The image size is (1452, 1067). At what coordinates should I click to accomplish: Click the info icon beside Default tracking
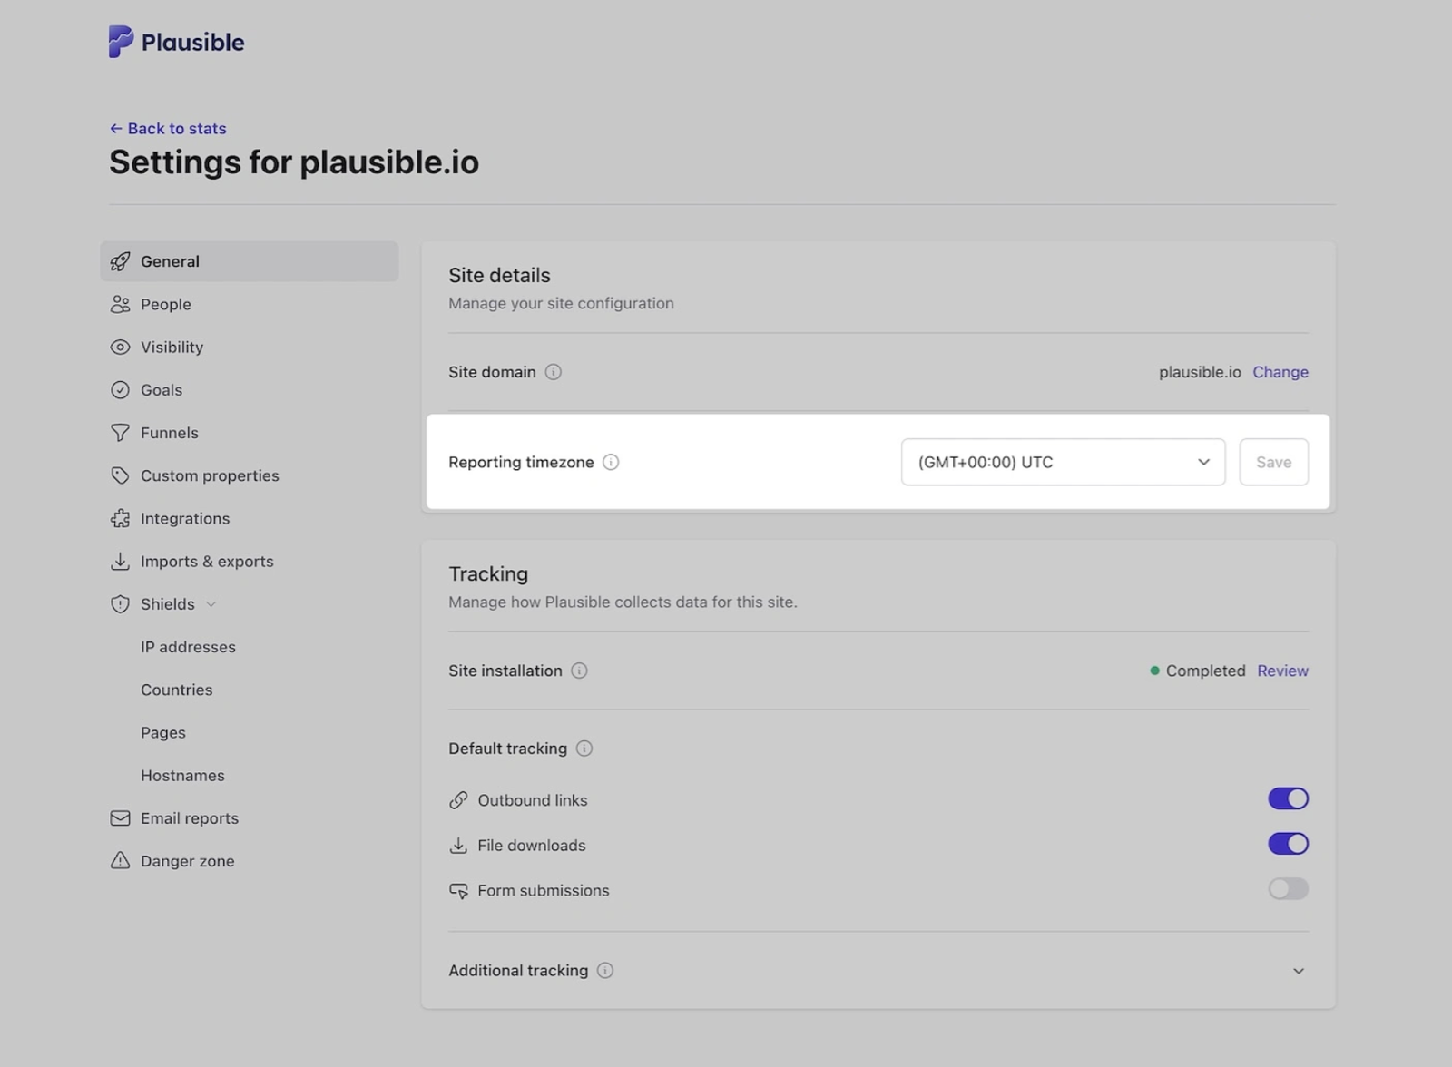584,749
